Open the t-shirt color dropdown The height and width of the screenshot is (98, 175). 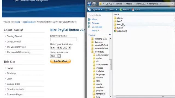pos(59,56)
